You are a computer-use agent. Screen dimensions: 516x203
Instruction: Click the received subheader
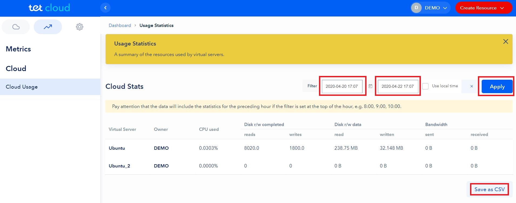tap(479, 134)
